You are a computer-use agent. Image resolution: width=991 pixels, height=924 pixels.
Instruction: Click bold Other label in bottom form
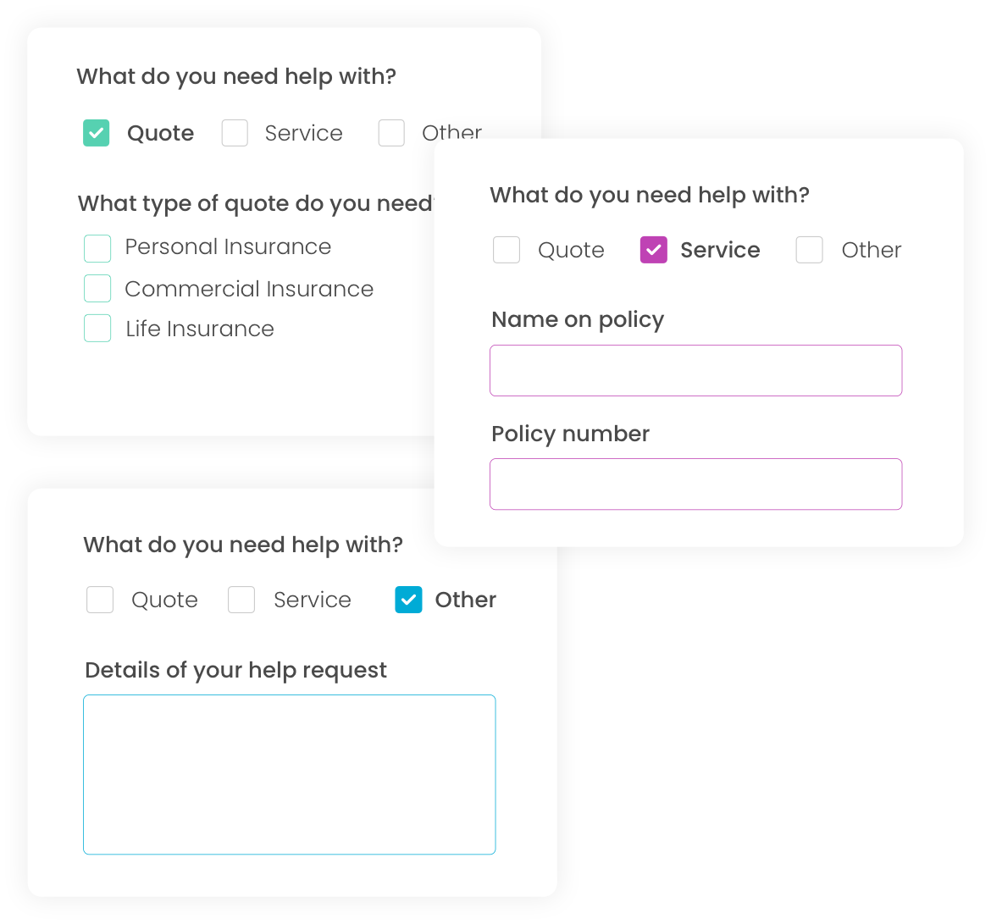[x=465, y=600]
